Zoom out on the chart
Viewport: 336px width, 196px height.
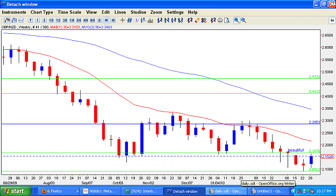(243, 20)
